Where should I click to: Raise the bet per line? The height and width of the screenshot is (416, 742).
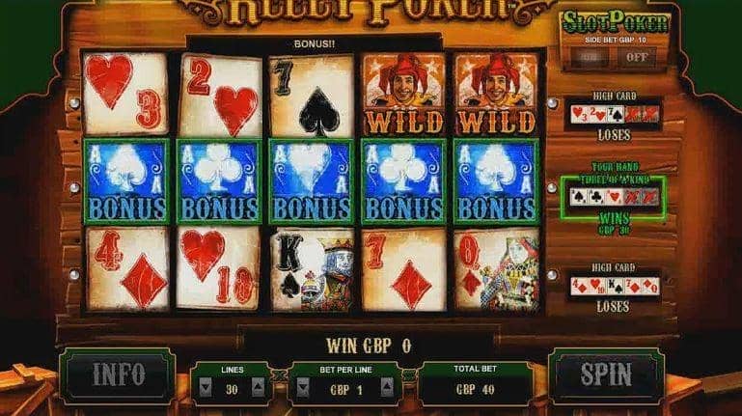[387, 388]
